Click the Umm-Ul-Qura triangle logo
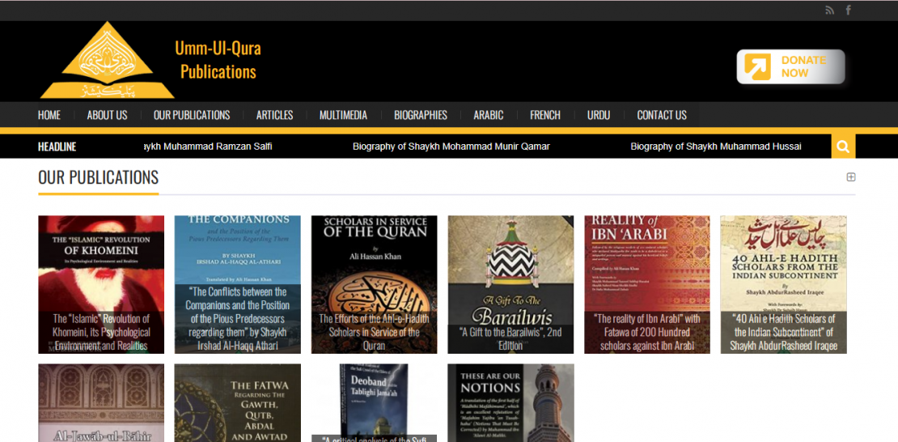Screen dimensions: 898x442 point(107,60)
